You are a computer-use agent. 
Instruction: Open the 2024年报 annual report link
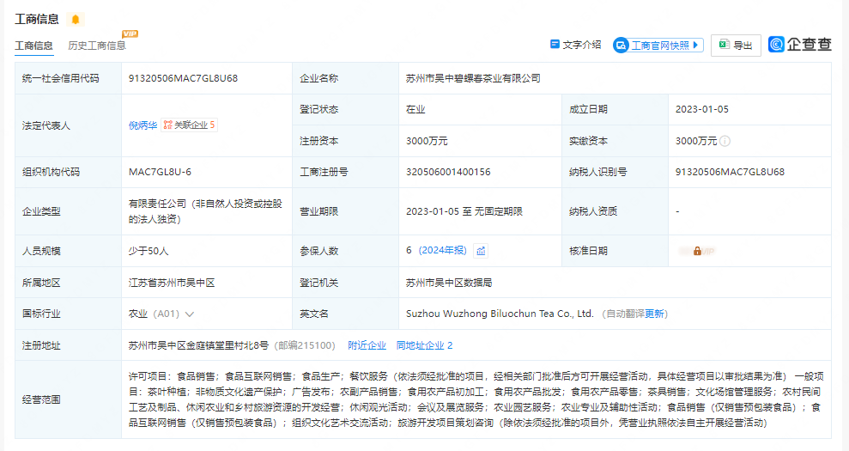click(442, 251)
